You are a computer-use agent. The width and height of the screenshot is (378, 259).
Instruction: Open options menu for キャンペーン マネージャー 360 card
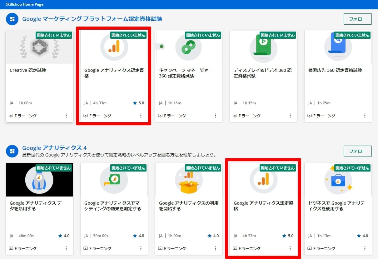pyautogui.click(x=215, y=116)
